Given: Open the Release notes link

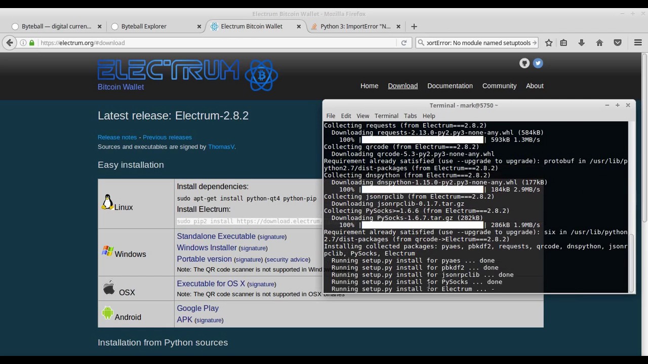Looking at the screenshot, I should 117,137.
